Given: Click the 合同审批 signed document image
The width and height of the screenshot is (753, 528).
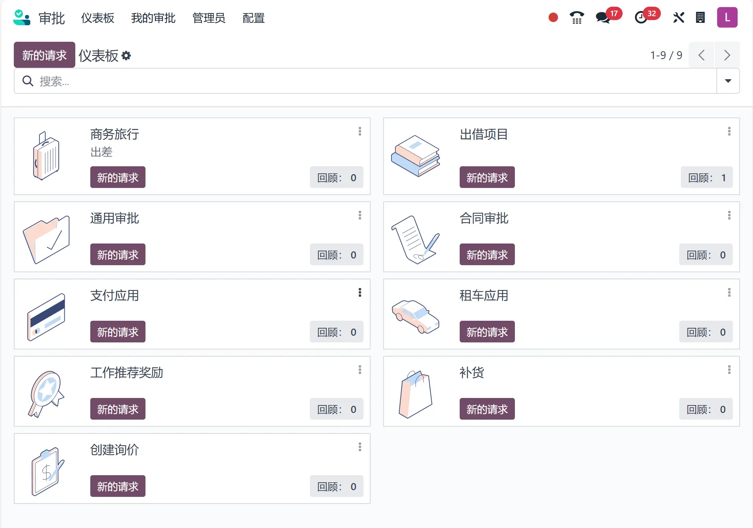Looking at the screenshot, I should pos(416,240).
